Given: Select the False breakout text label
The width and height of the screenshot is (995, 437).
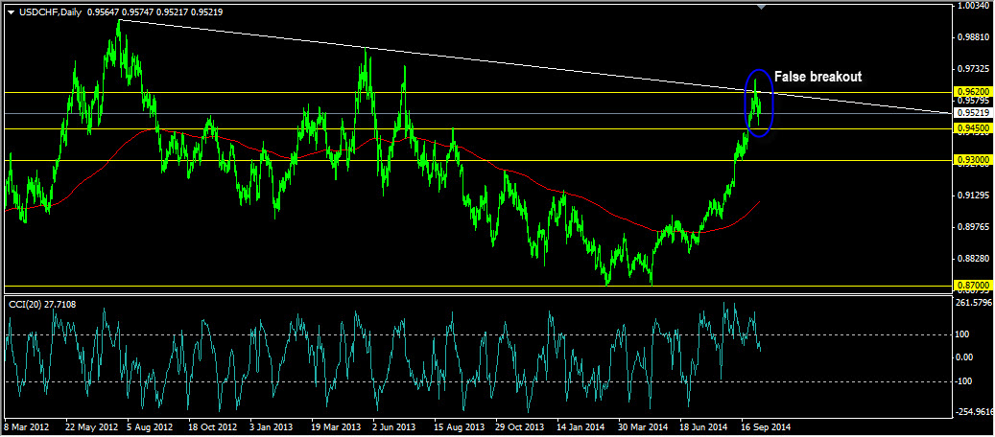Looking at the screenshot, I should (817, 77).
